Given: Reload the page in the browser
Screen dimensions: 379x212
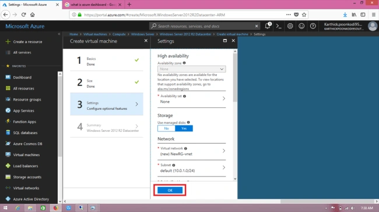Looking at the screenshot, I should (23, 15).
